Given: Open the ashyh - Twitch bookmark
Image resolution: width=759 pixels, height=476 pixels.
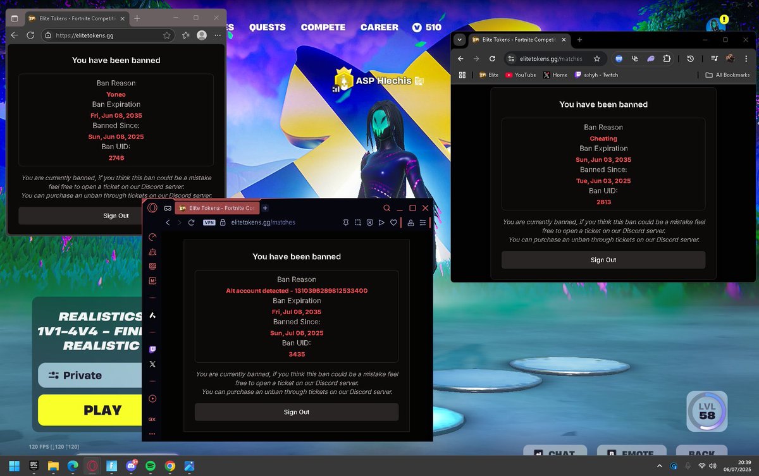Looking at the screenshot, I should (x=596, y=75).
